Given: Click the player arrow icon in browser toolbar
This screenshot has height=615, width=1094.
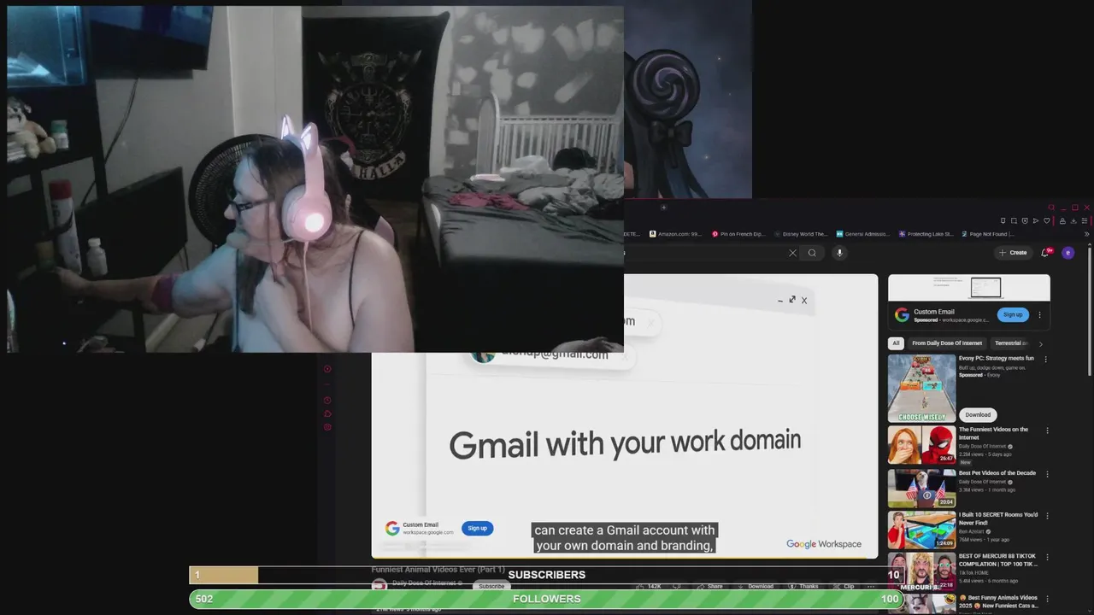Looking at the screenshot, I should pyautogui.click(x=1036, y=220).
